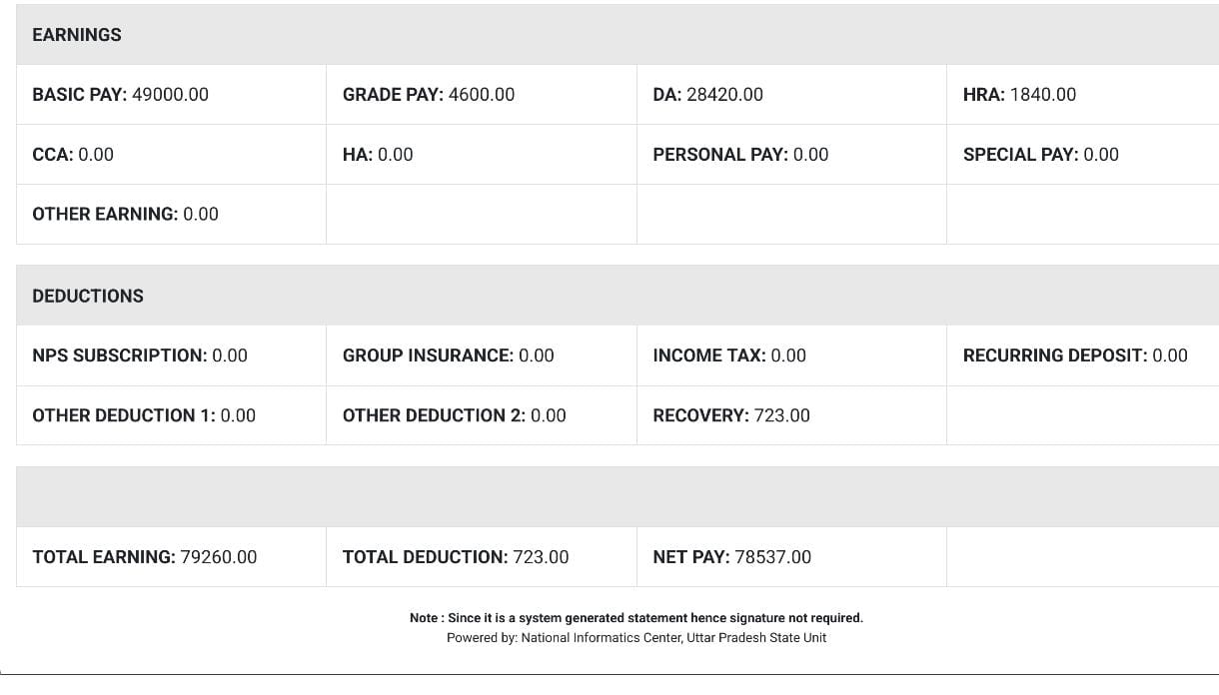Click the RECOVERY 723.00 cell

731,416
